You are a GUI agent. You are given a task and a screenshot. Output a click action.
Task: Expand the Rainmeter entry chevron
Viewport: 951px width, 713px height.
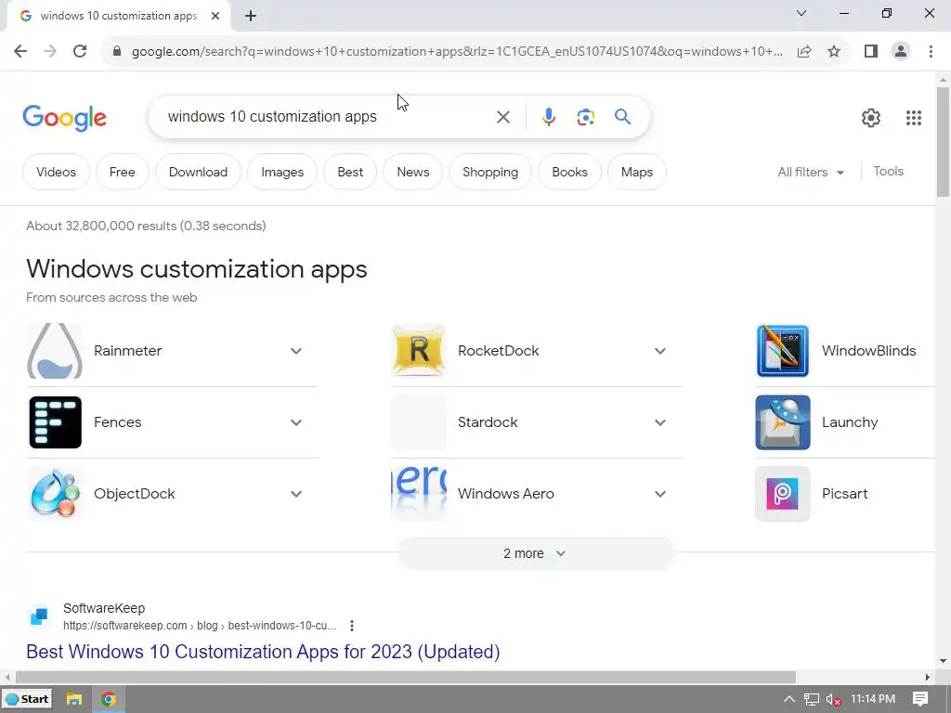(x=296, y=351)
